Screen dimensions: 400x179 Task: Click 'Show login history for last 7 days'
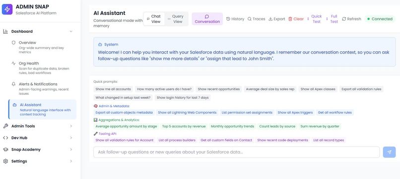click(x=183, y=98)
